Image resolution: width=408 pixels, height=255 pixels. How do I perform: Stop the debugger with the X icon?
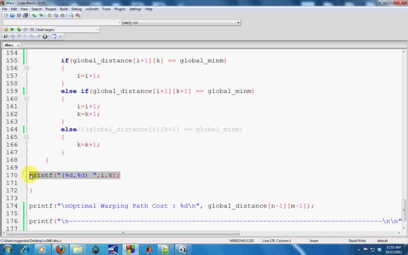pos(45,37)
